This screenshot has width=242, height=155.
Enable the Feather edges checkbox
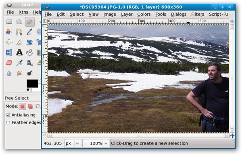coord(8,123)
